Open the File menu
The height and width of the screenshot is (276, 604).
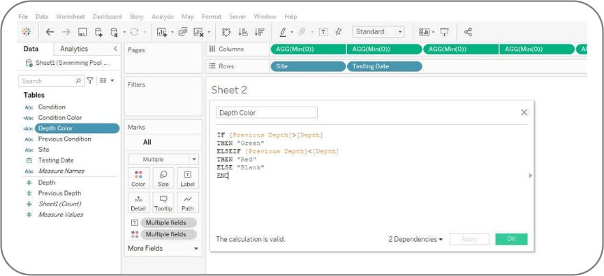pos(23,17)
